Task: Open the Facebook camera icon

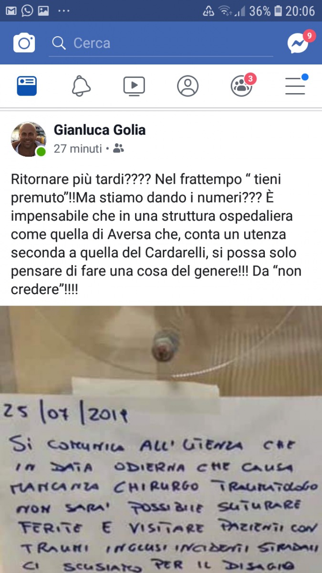Action: point(24,43)
